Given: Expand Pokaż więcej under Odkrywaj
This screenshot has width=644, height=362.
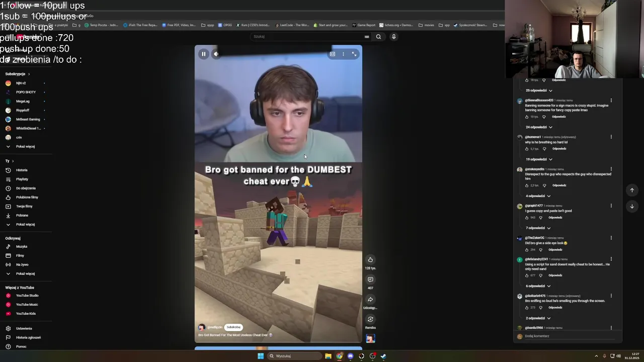Looking at the screenshot, I should click(25, 274).
